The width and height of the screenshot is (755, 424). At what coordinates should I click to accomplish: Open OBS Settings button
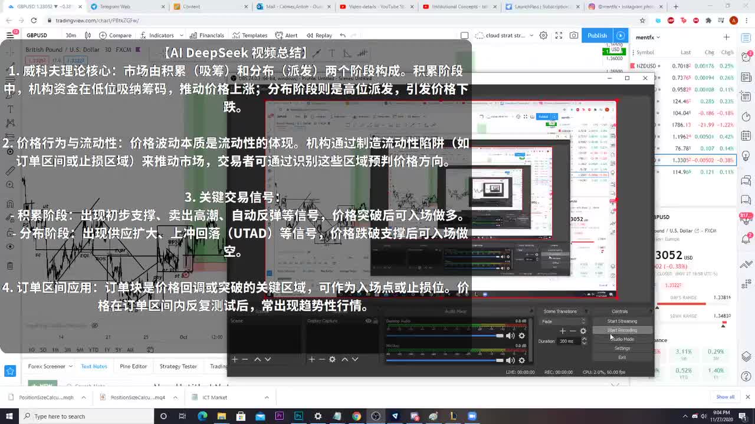click(x=622, y=348)
